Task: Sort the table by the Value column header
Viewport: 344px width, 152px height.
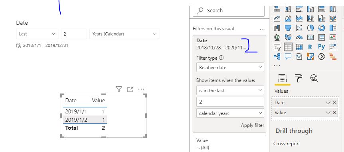Action: pyautogui.click(x=98, y=100)
